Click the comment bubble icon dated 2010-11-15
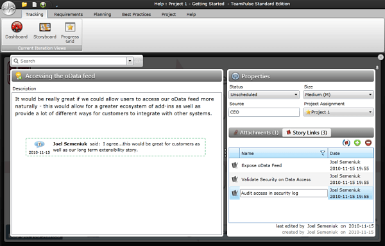385x246 pixels. 39,144
